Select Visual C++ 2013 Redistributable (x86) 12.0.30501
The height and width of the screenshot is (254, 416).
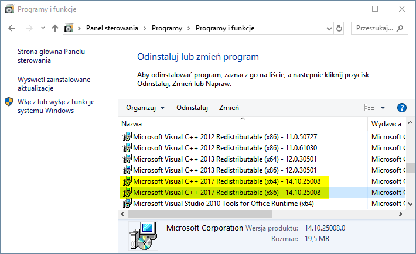tap(225, 170)
